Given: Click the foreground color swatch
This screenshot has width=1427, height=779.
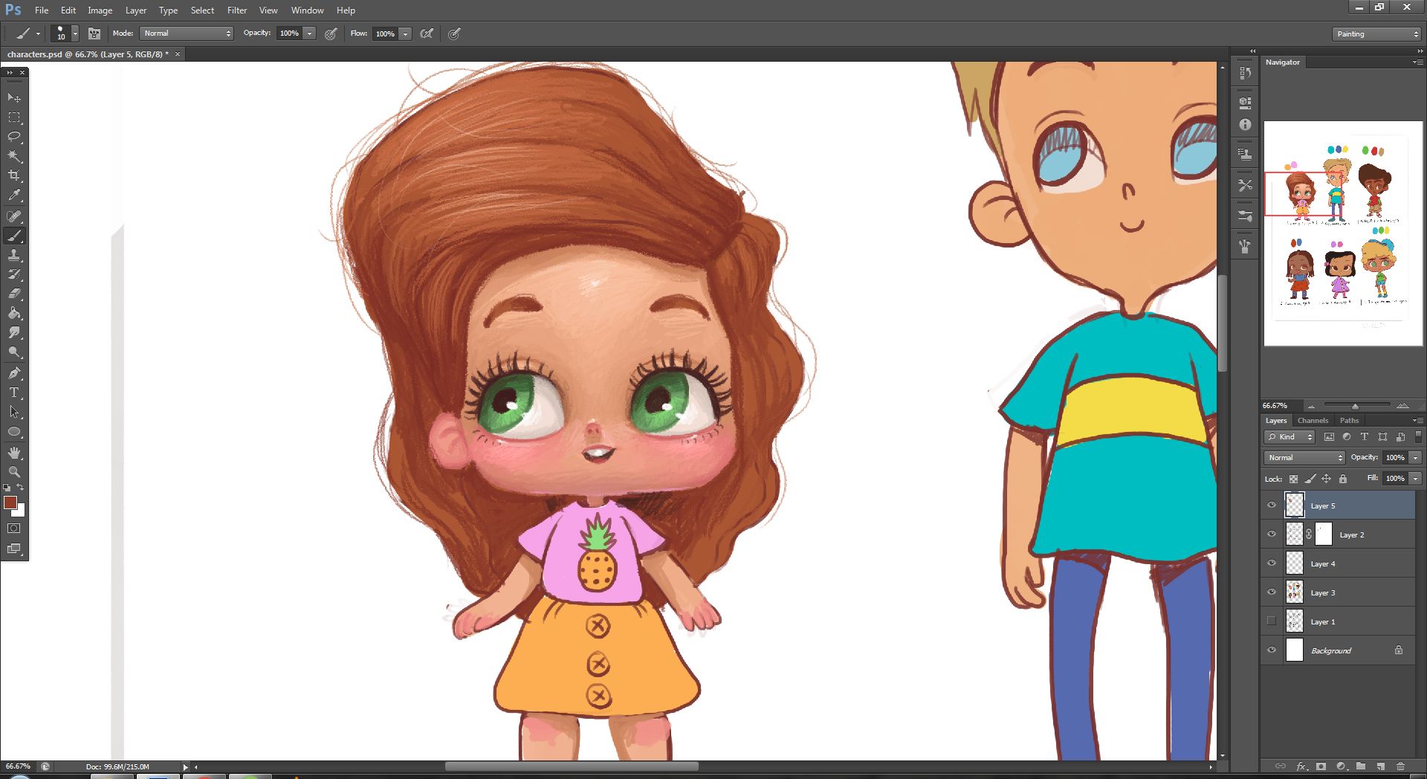Looking at the screenshot, I should pyautogui.click(x=10, y=502).
